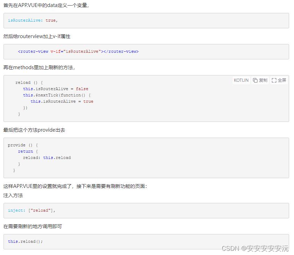Click the 注入方法 heading text

click(13, 195)
